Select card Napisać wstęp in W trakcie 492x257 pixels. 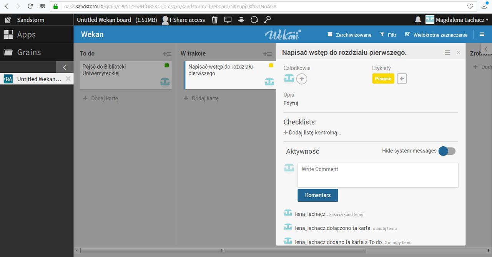tap(230, 75)
